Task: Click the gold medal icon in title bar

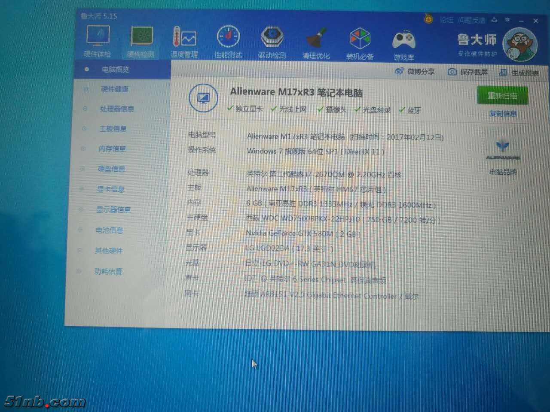Action: click(x=428, y=19)
